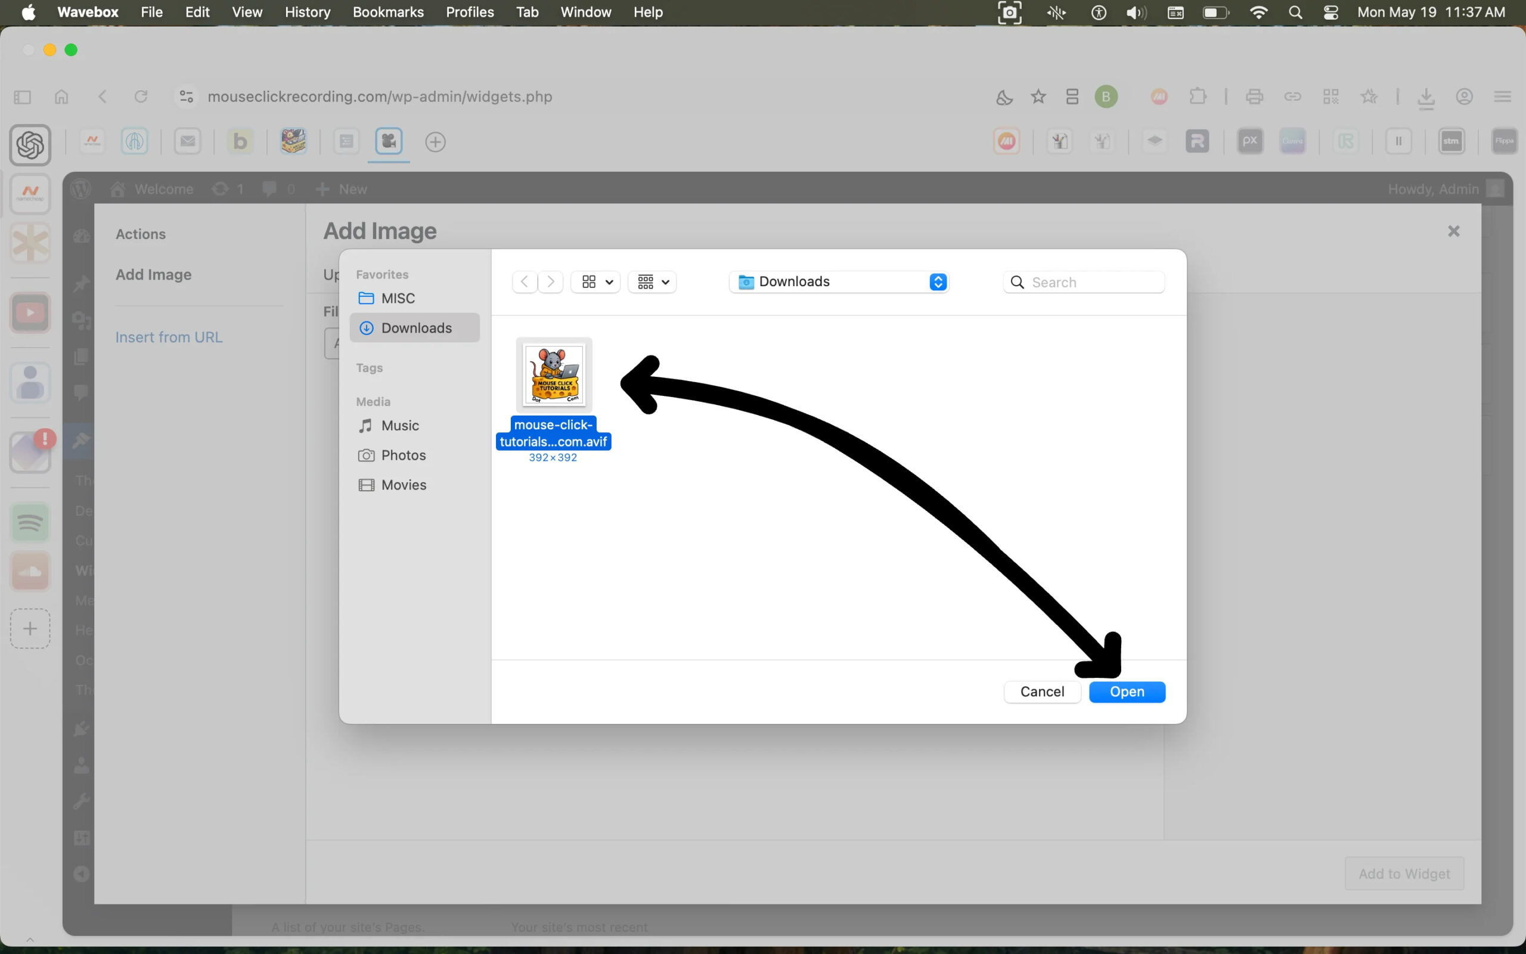Screen dimensions: 1526x954
Task: Open the Profiles menu
Action: [469, 12]
